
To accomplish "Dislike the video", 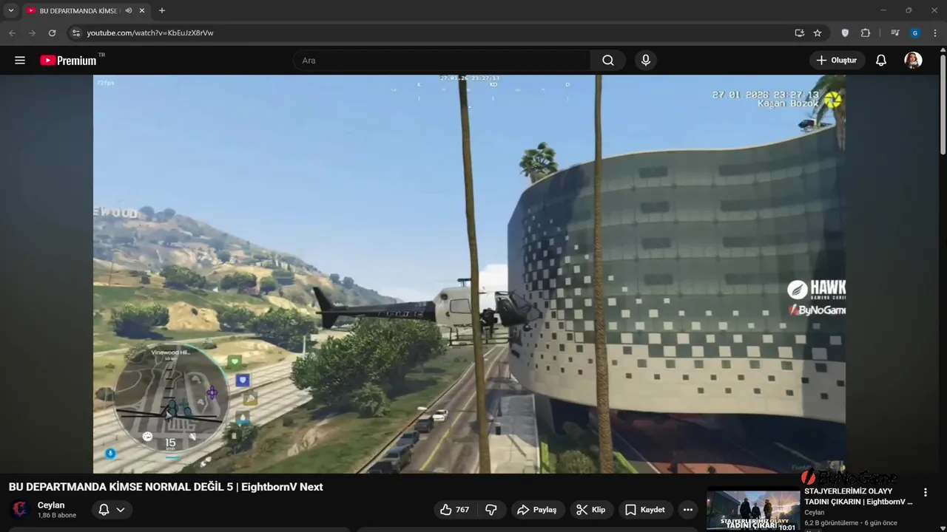I will coord(491,510).
